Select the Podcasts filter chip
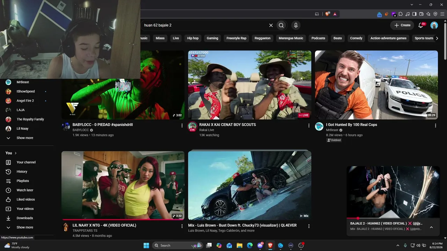 (318, 38)
